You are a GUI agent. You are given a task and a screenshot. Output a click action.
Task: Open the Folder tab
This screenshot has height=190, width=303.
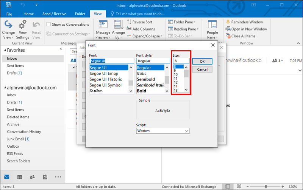tap(80, 14)
